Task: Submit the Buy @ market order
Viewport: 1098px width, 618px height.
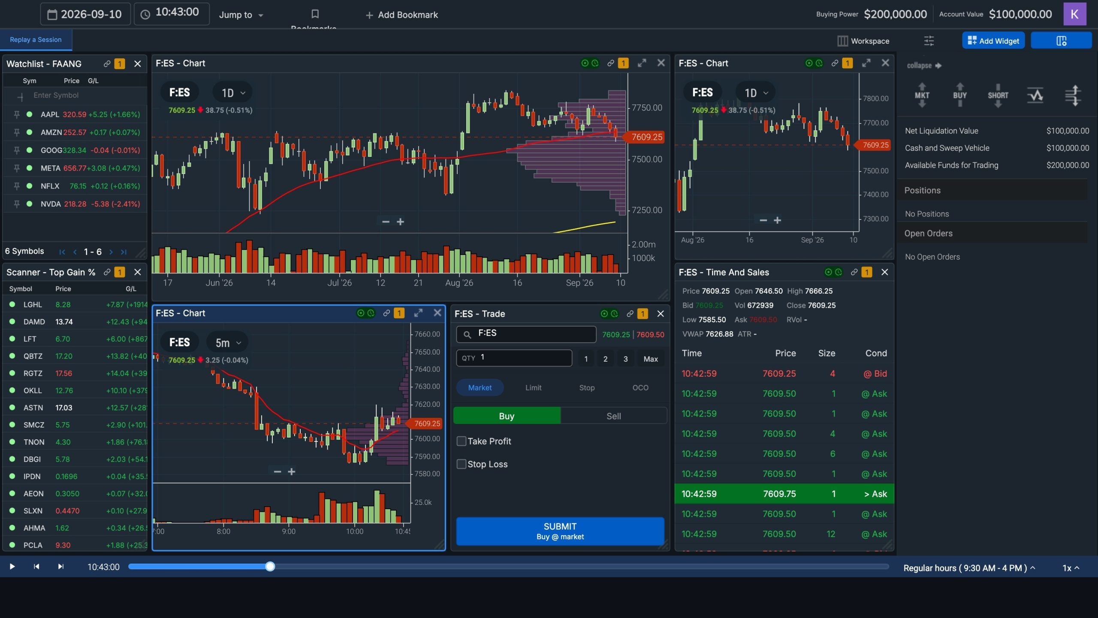Action: point(560,531)
